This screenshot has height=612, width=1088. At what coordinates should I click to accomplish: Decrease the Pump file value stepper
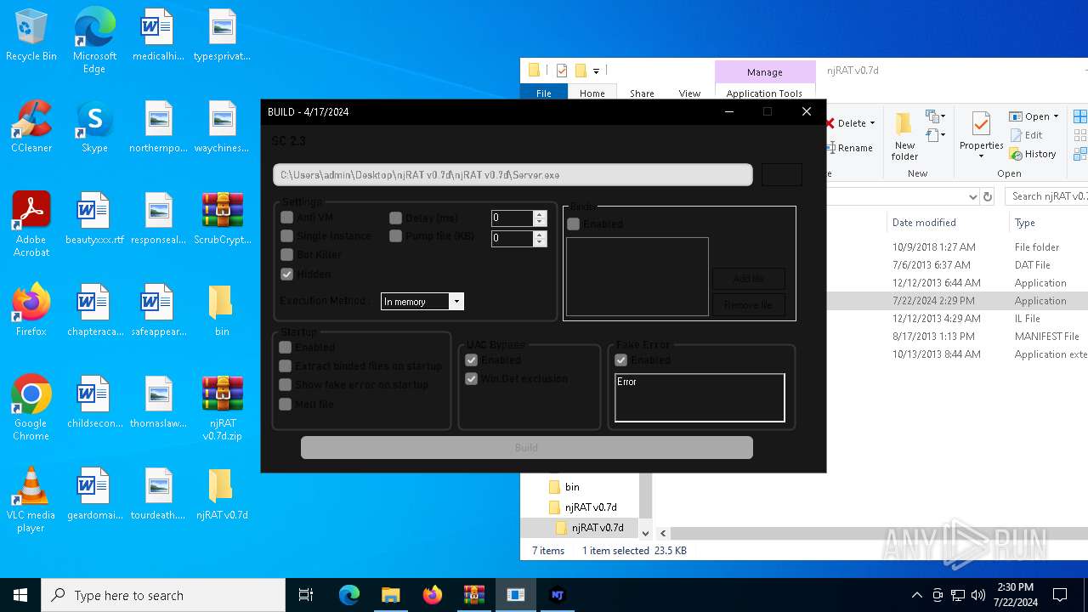pyautogui.click(x=540, y=242)
